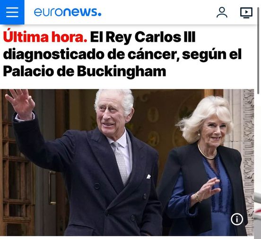The width and height of the screenshot is (261, 239).
Task: Open the 'El Rey Carlos III' headline
Action: [x=143, y=37]
